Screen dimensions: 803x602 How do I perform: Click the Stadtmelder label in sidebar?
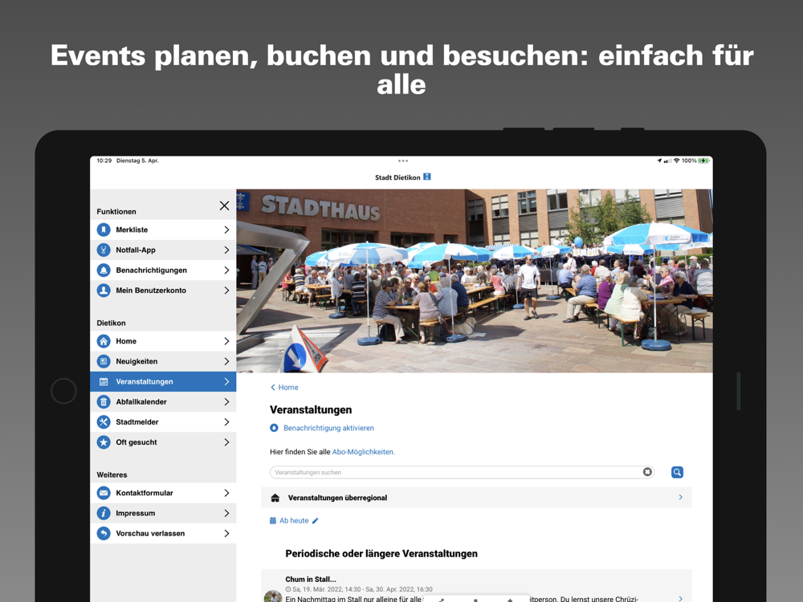137,422
